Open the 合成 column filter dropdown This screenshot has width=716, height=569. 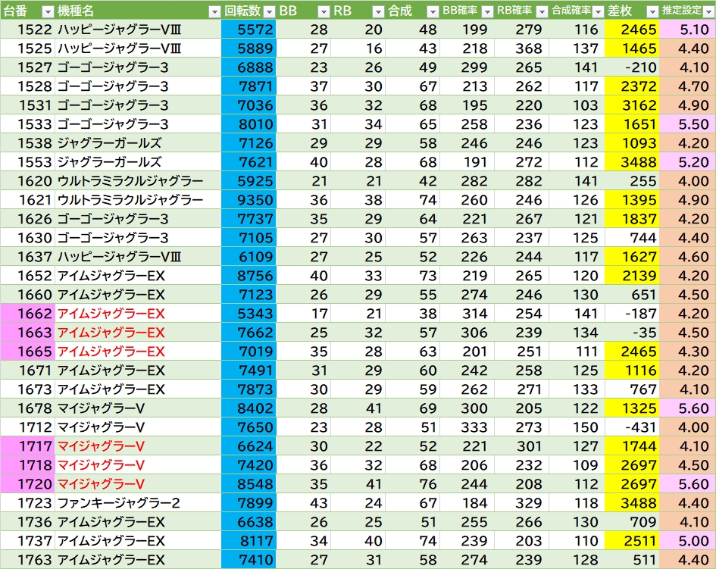433,12
